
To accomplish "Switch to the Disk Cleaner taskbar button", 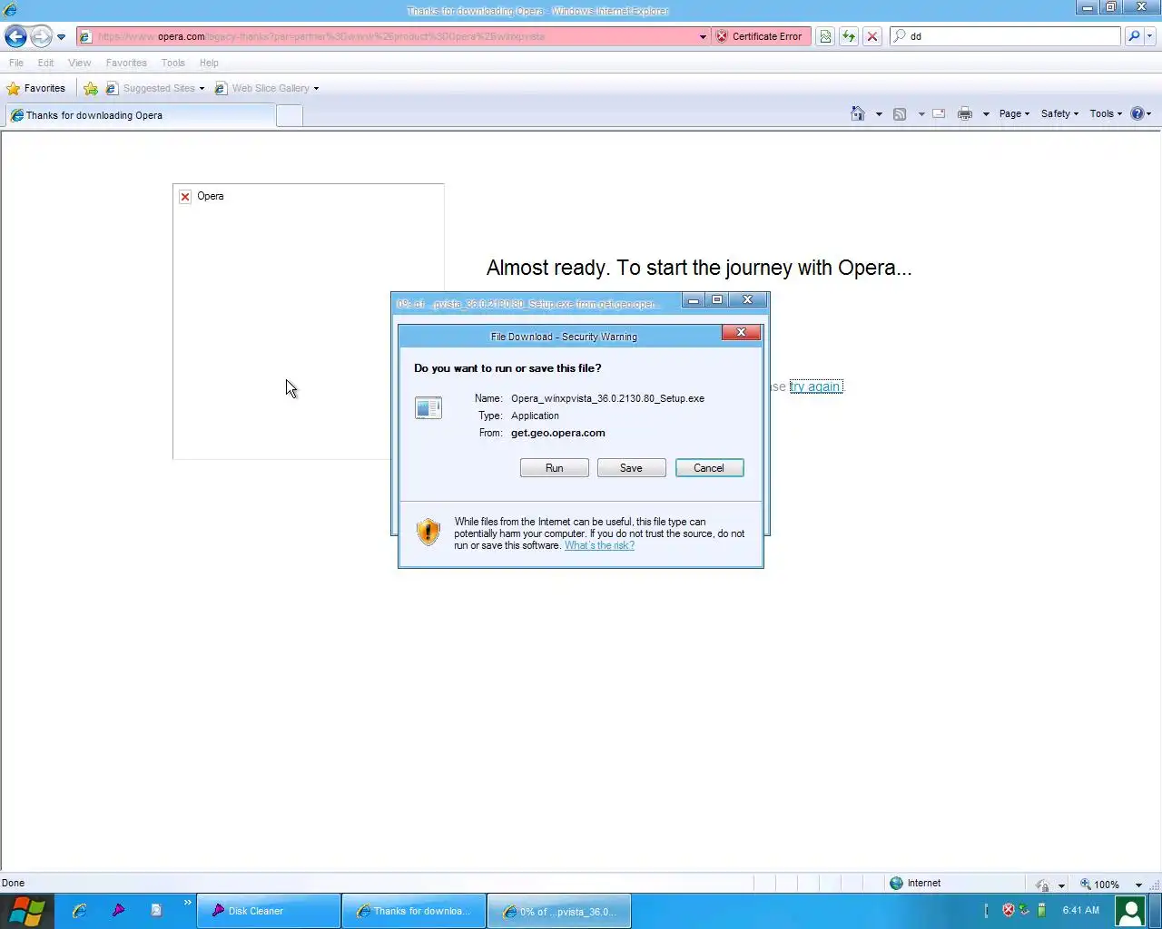I will (269, 911).
